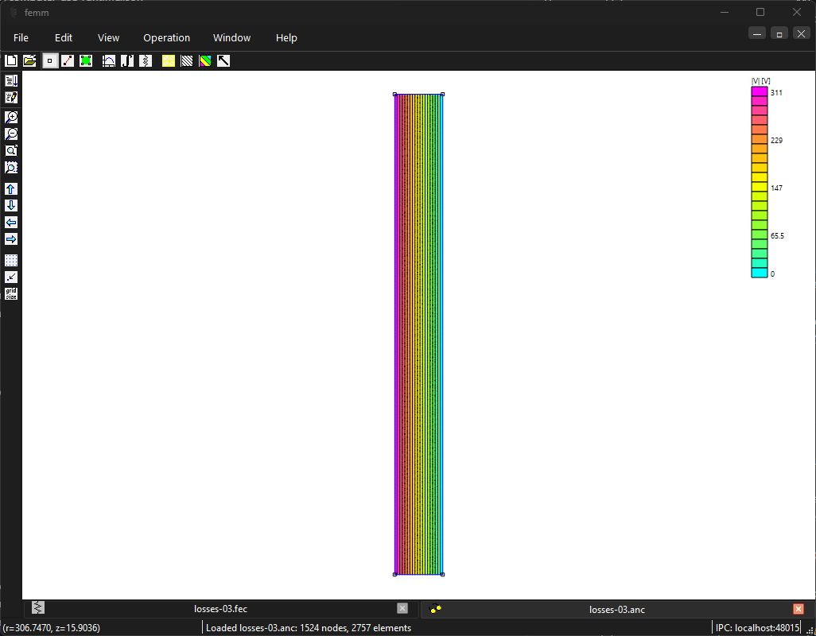Close the losses-03.fec tab
The height and width of the screenshot is (636, 816).
pos(402,608)
